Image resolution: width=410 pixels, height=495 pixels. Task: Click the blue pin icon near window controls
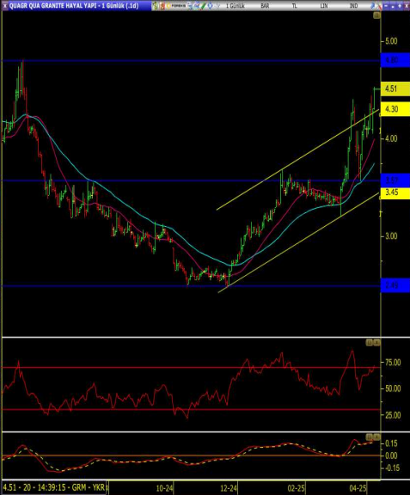(373, 6)
